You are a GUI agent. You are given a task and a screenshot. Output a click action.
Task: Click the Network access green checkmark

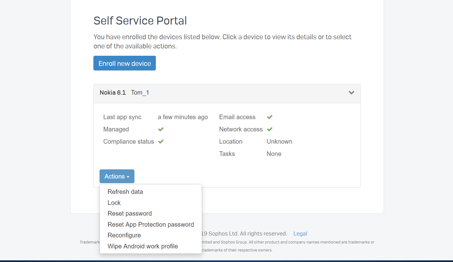click(x=270, y=129)
